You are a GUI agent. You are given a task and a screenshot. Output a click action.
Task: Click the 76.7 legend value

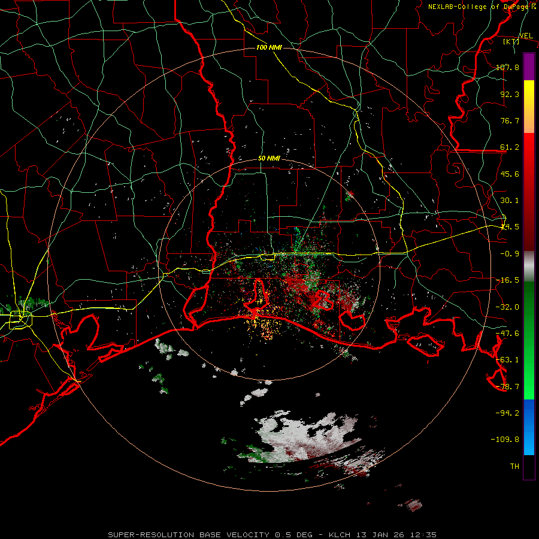510,120
